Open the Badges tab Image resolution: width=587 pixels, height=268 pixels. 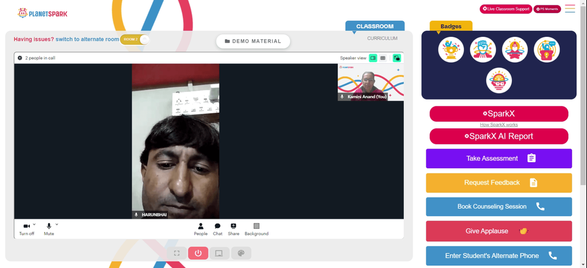(x=451, y=26)
